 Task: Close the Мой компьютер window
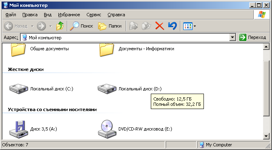coord(266,5)
